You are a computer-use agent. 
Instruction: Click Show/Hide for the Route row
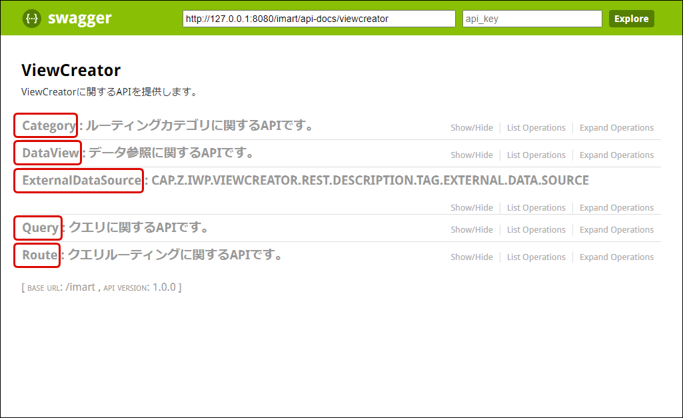point(472,257)
